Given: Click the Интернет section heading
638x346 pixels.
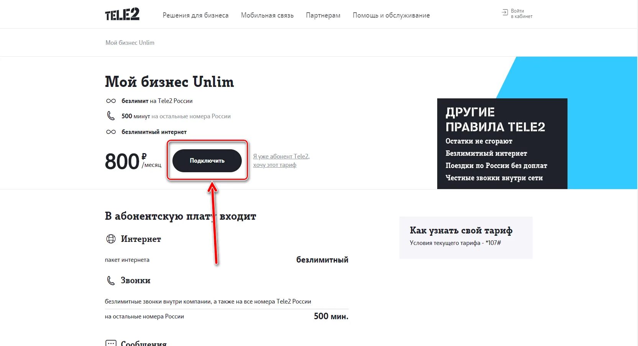Looking at the screenshot, I should click(141, 239).
